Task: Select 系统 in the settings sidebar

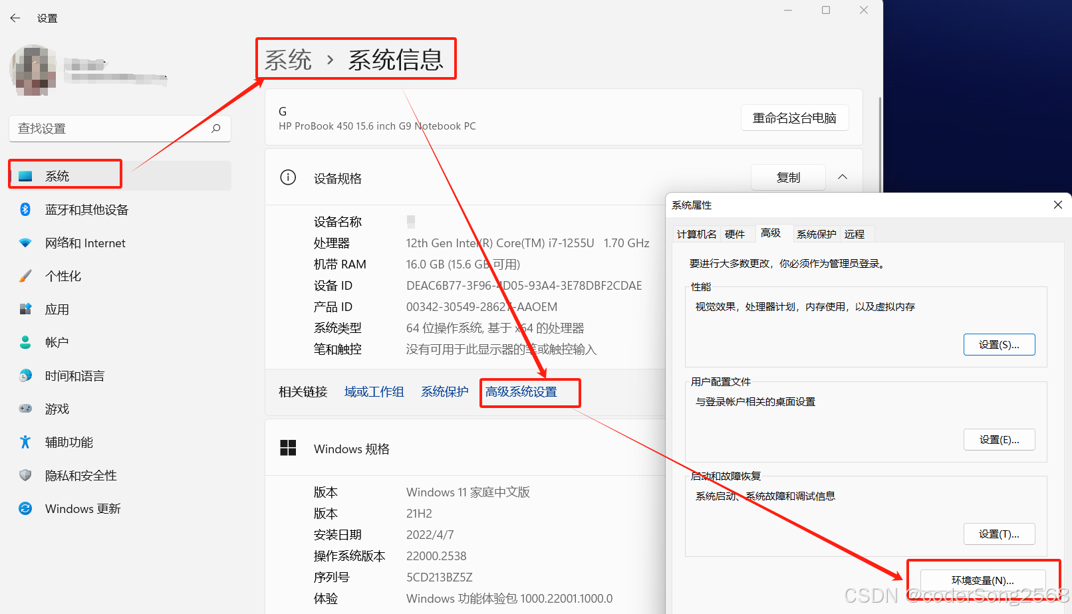Action: [120, 176]
